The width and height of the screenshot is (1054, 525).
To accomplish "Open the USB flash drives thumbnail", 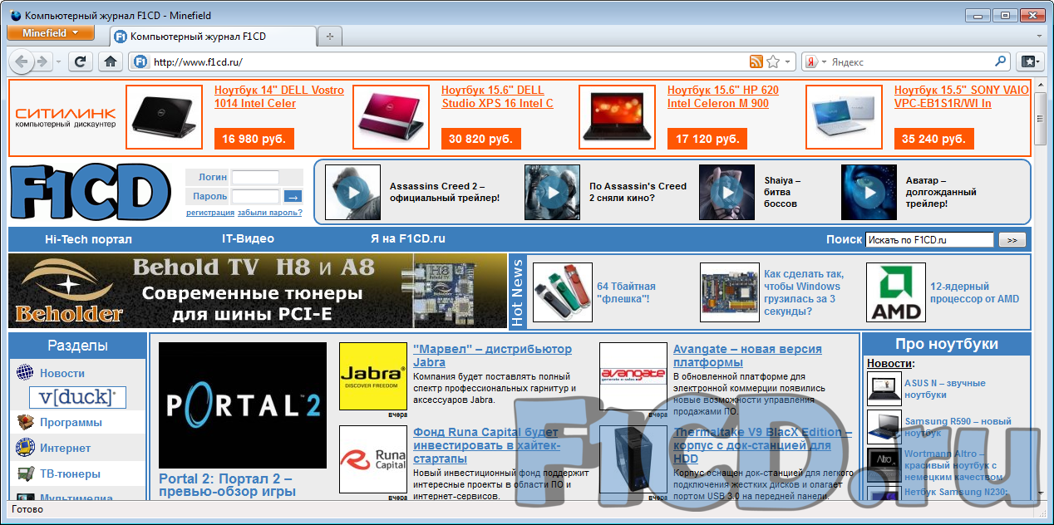I will pos(562,292).
